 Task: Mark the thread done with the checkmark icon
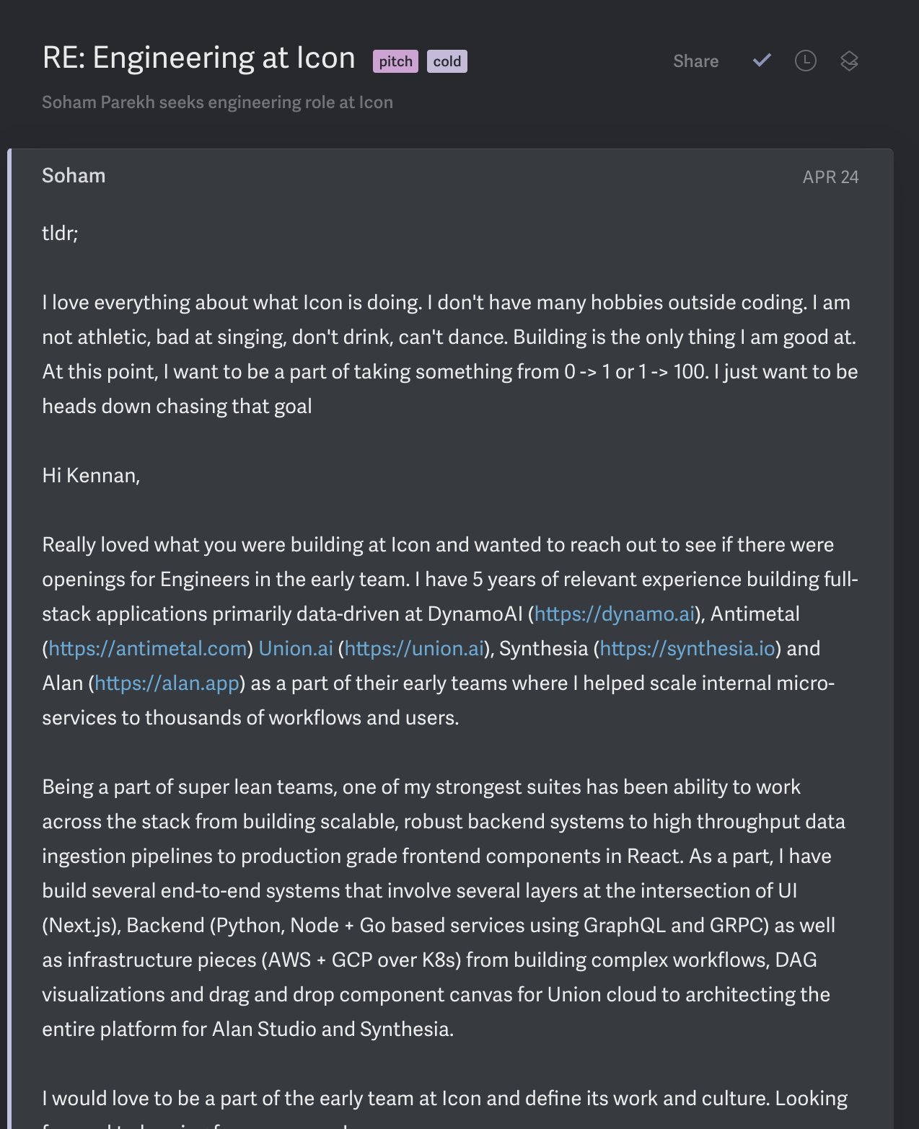click(762, 61)
